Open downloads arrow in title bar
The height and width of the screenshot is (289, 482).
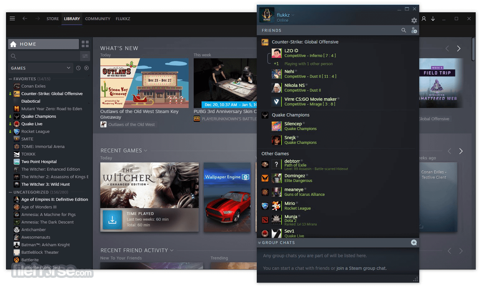(433, 19)
